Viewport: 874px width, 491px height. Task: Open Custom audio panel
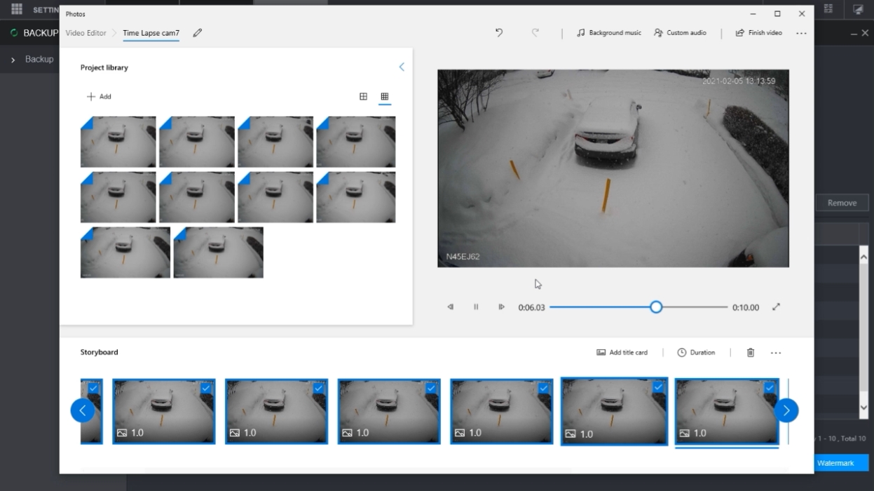click(680, 33)
